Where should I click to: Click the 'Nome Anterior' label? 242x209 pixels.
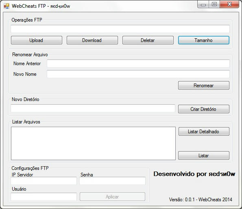pyautogui.click(x=27, y=64)
